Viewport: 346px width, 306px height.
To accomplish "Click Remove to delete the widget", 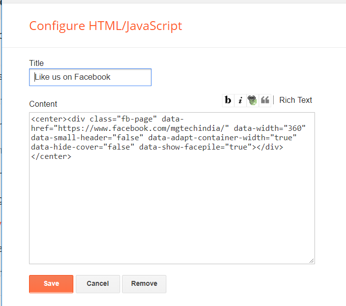I will [144, 283].
